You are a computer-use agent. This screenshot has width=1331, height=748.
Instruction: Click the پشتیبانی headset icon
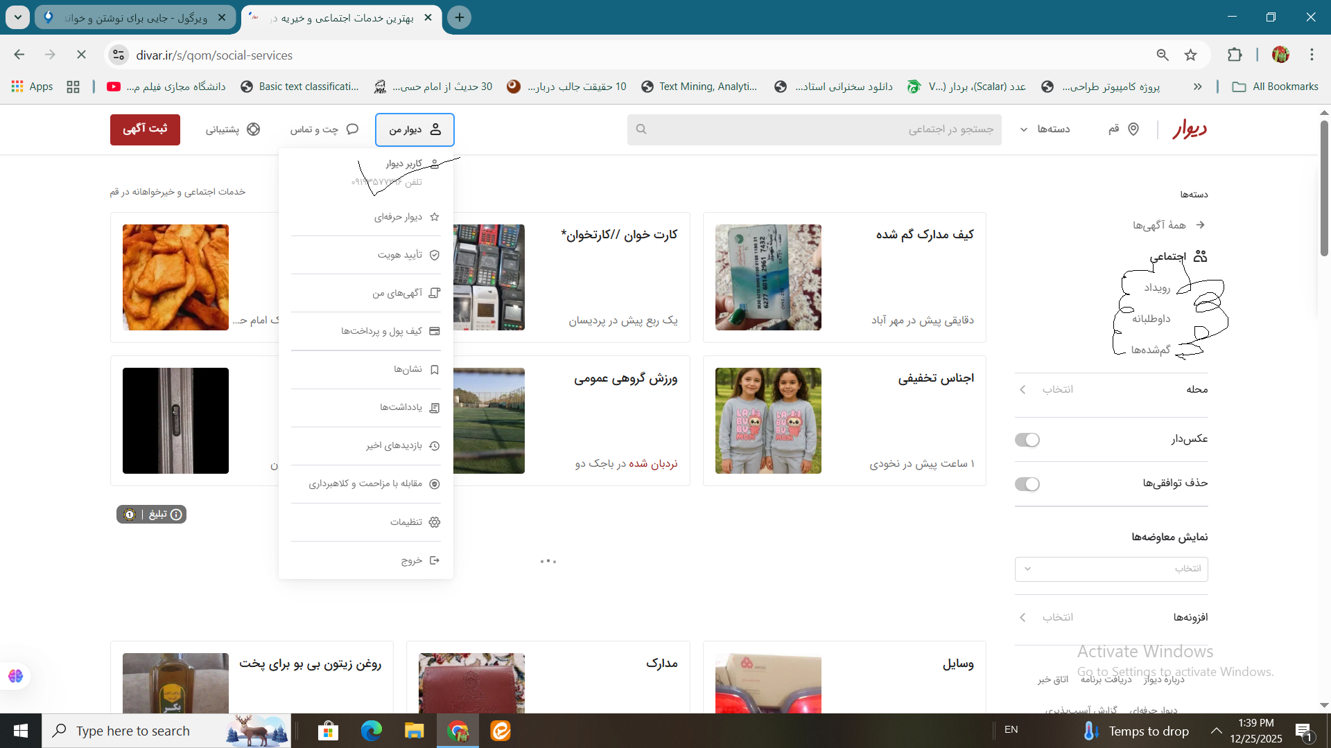(x=254, y=129)
